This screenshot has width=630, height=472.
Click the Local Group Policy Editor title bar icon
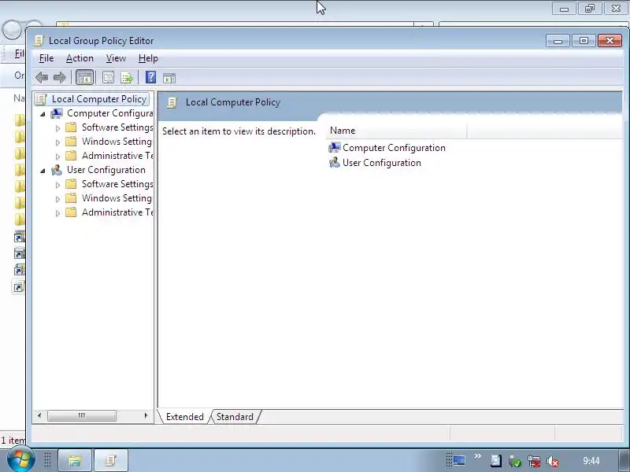pos(39,41)
